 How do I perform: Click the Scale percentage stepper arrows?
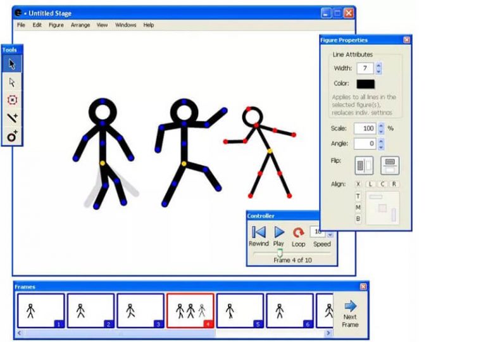381,128
